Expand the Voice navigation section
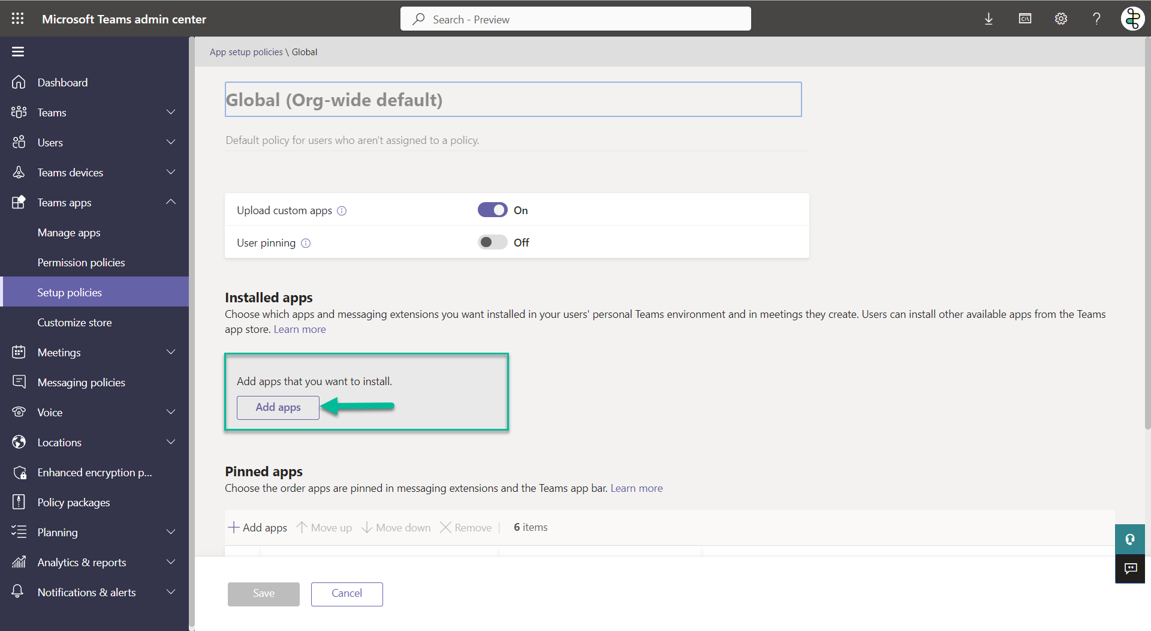 pos(171,412)
